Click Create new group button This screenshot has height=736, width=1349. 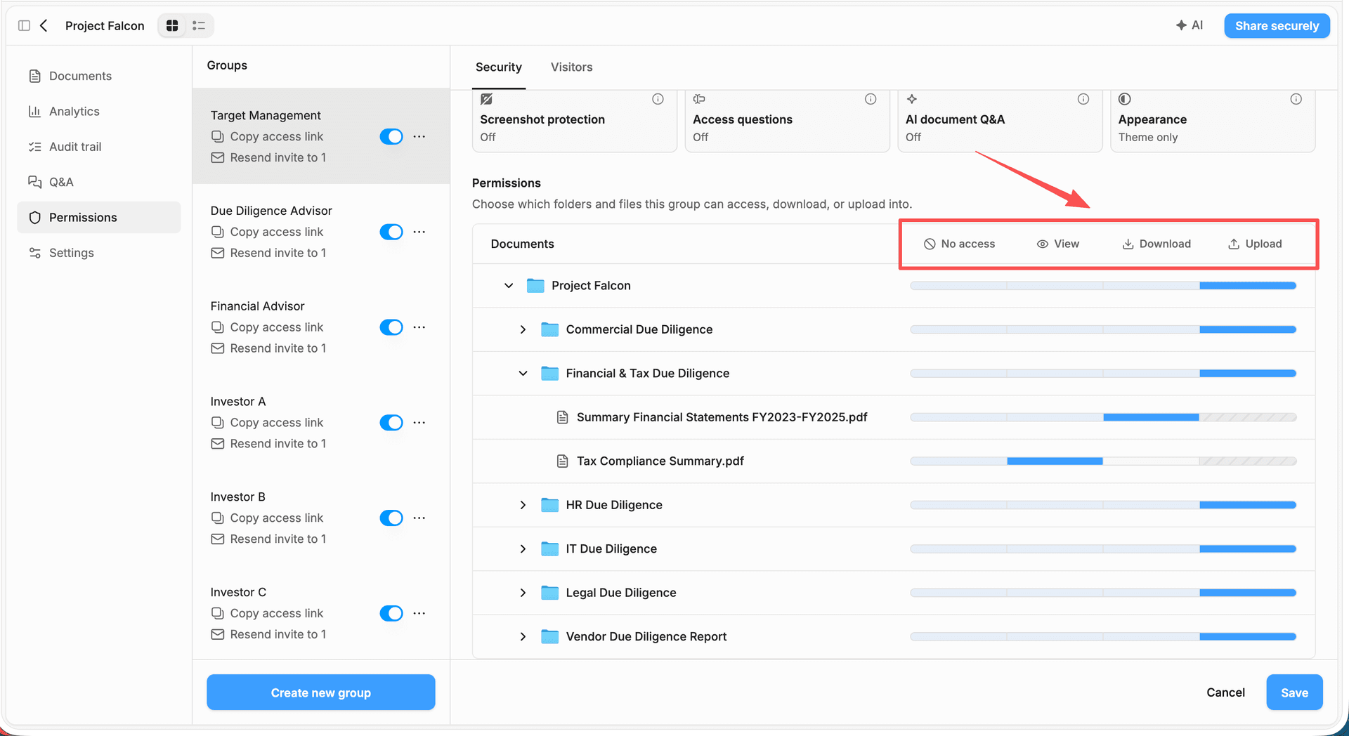point(321,692)
